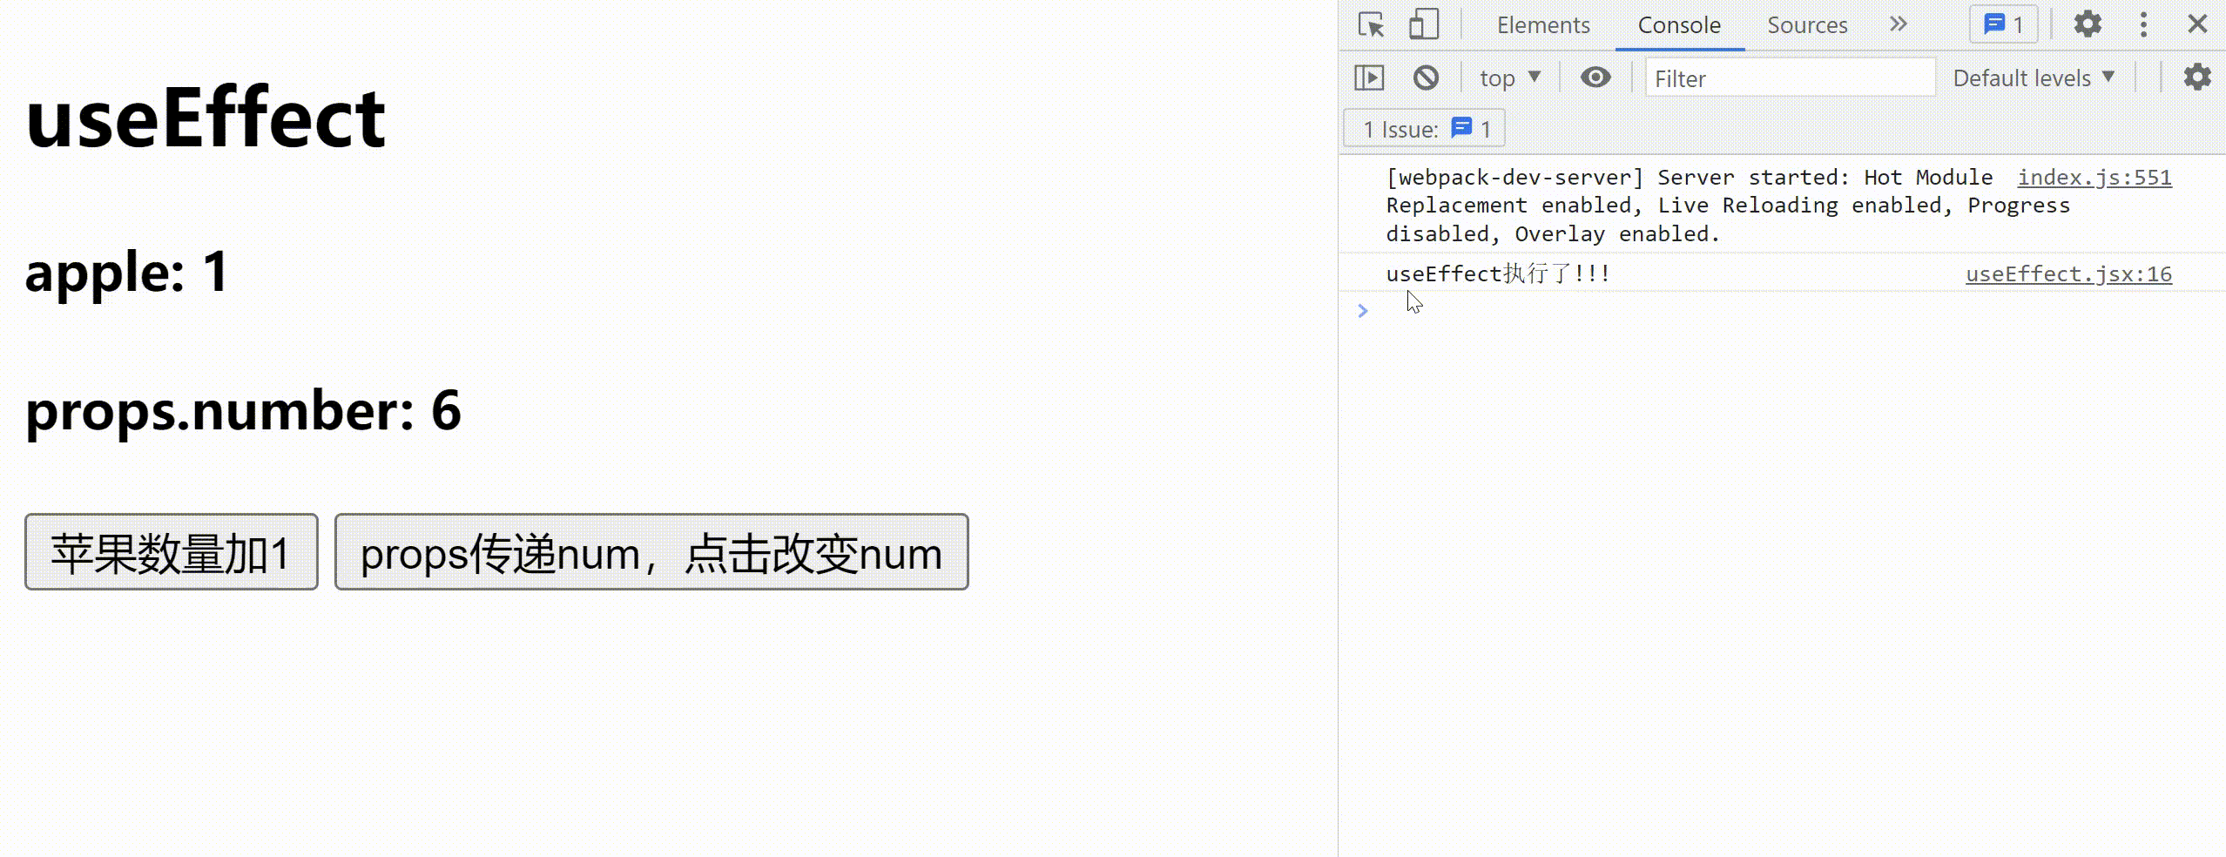Open the top JavaScript context dropdown
Screen dimensions: 2226x857
coord(1510,78)
